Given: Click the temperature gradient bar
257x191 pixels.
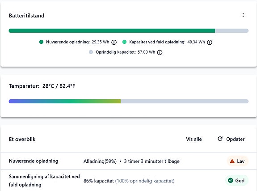Looking at the screenshot, I should [129, 101].
